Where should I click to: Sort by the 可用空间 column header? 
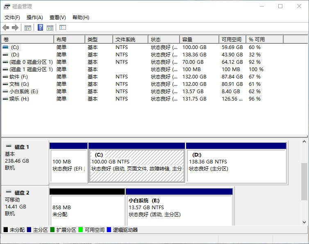point(232,40)
